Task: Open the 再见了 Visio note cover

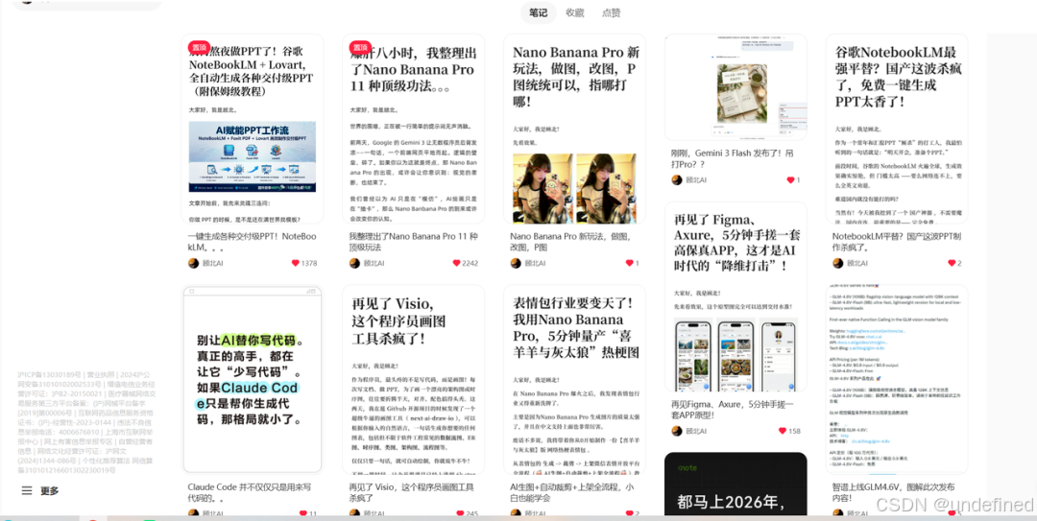Action: click(x=413, y=380)
